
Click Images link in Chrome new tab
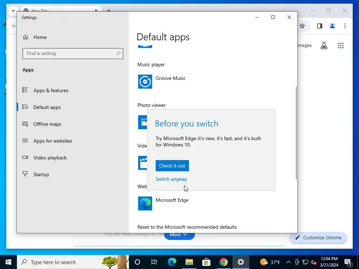click(305, 45)
